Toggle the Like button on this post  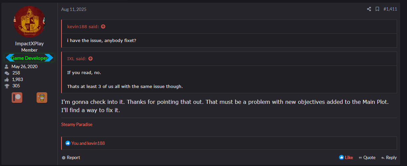click(x=346, y=157)
